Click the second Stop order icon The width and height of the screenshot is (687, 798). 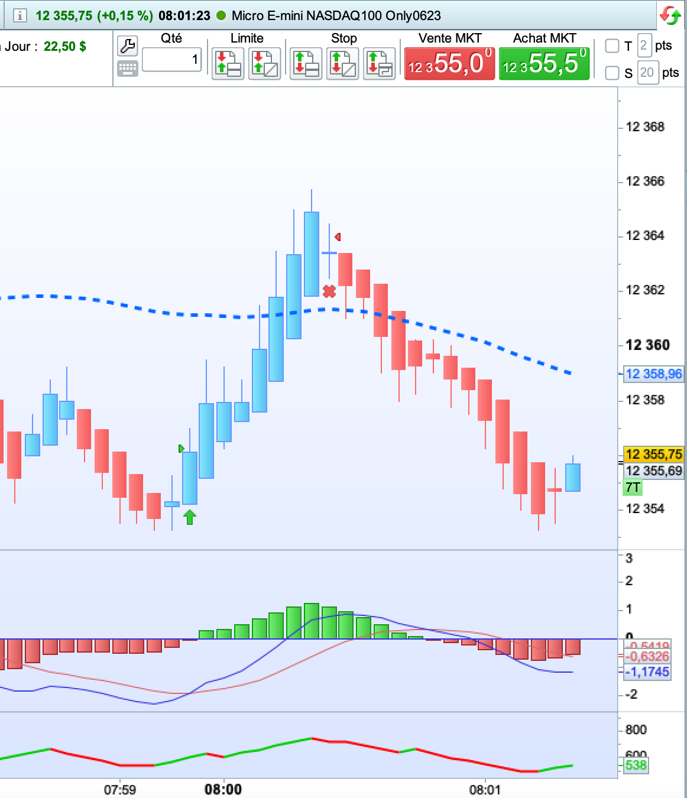point(342,64)
